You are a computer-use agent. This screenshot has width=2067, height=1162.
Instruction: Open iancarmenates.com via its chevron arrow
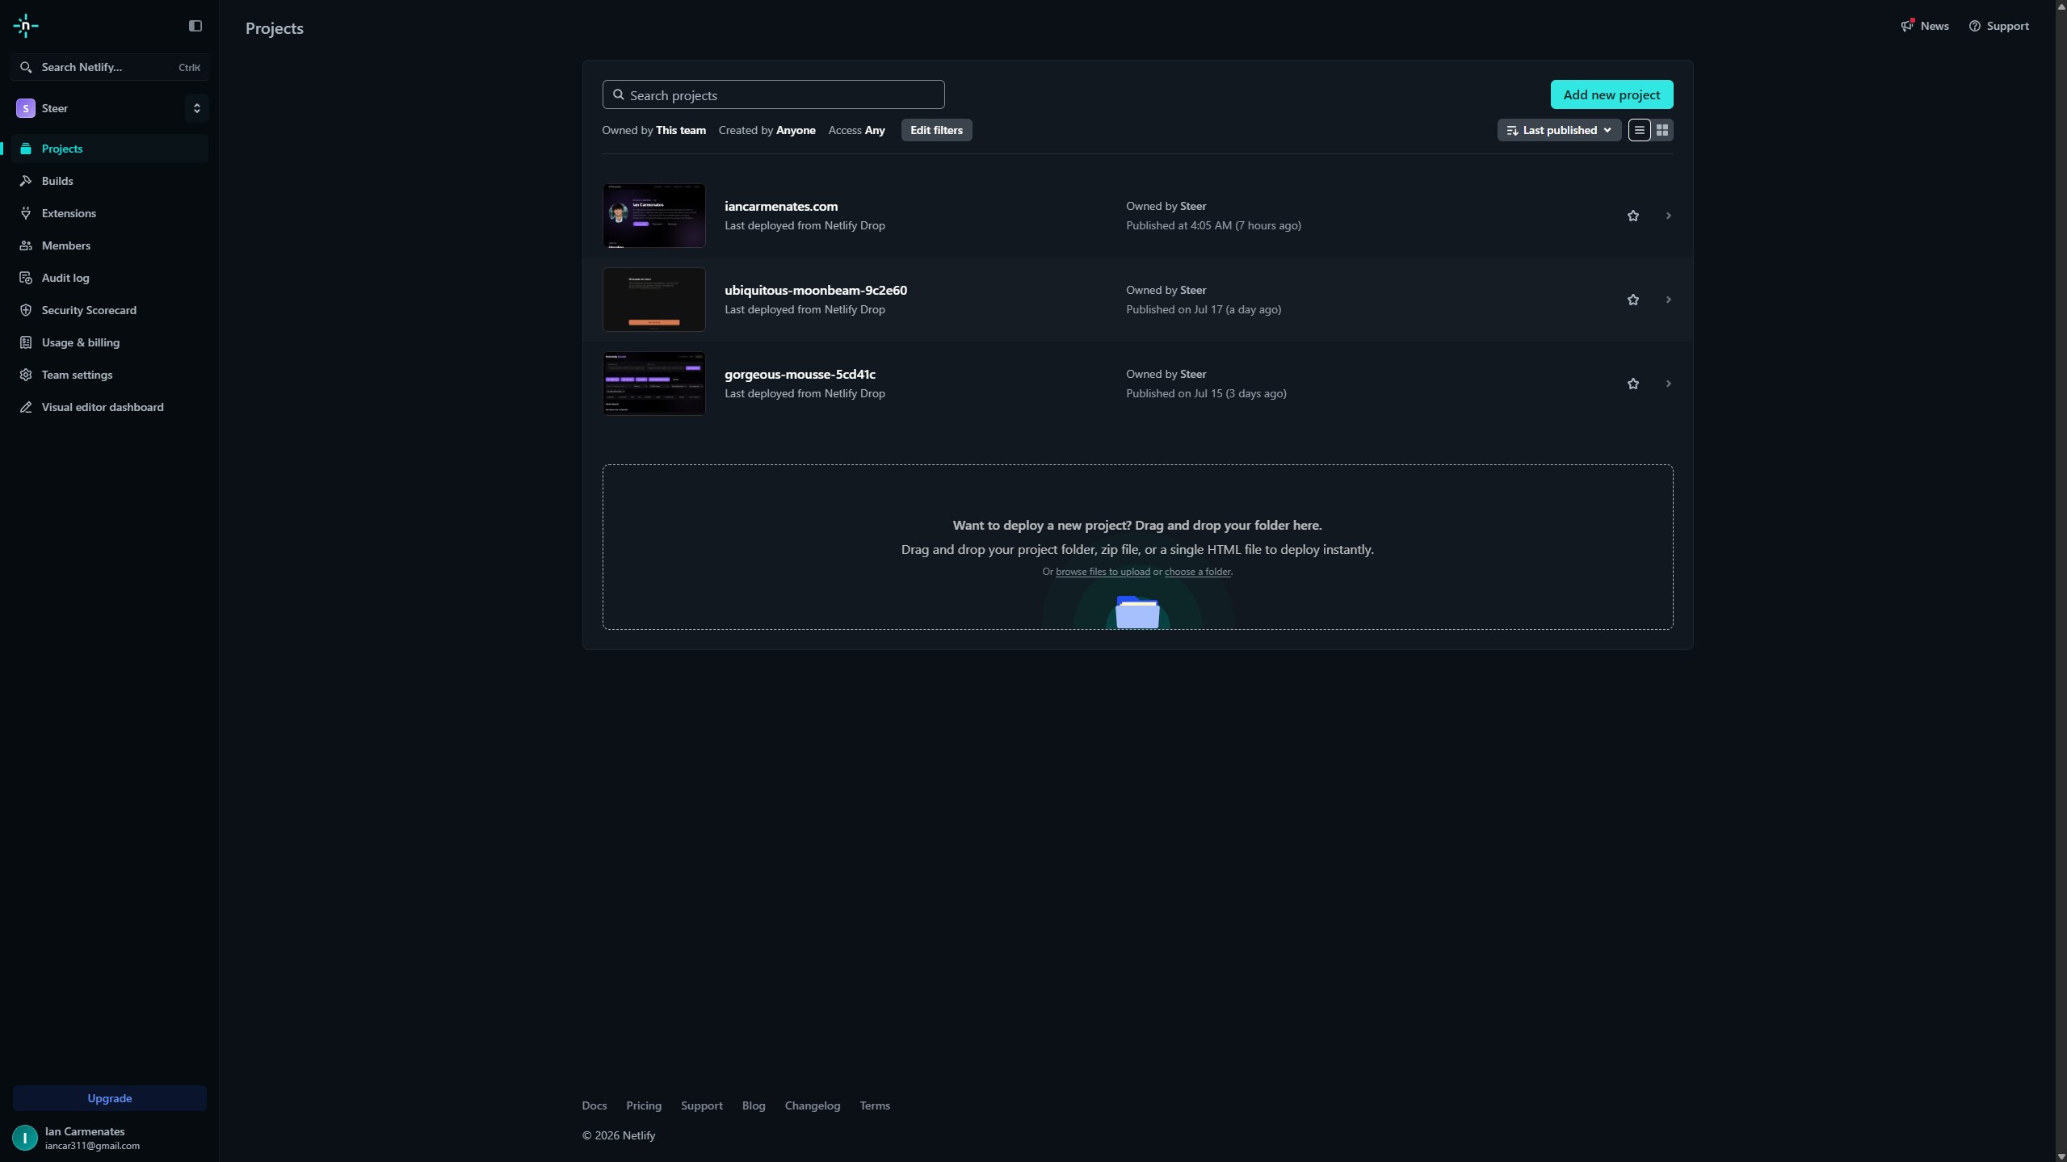click(1668, 216)
